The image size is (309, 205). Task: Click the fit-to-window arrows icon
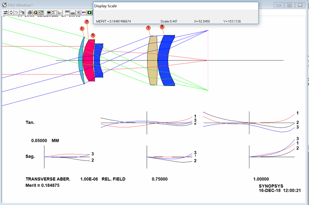tap(41, 12)
